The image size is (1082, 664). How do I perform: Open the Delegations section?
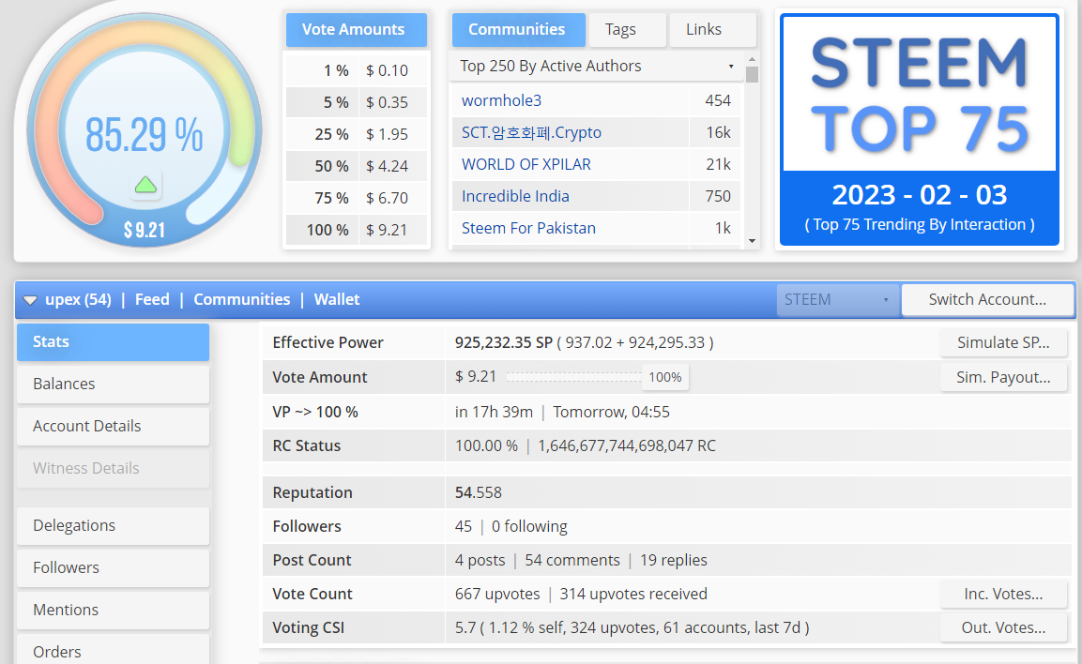pyautogui.click(x=114, y=525)
